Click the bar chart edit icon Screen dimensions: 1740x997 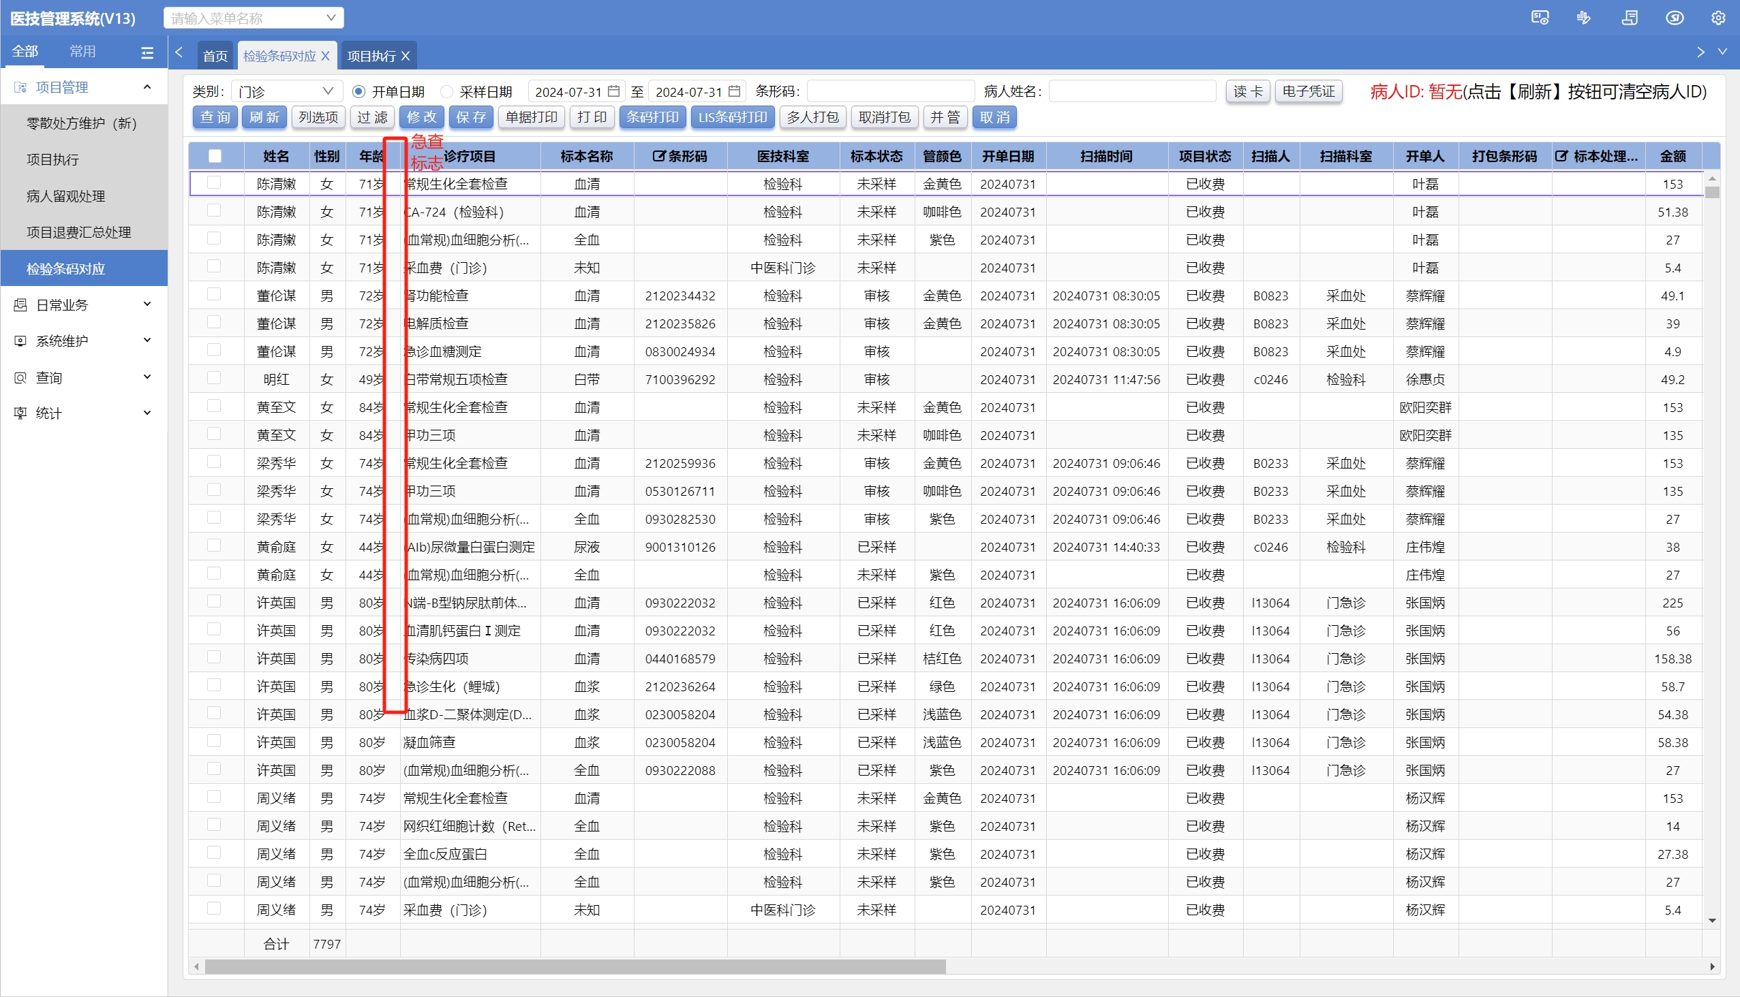tap(1583, 18)
